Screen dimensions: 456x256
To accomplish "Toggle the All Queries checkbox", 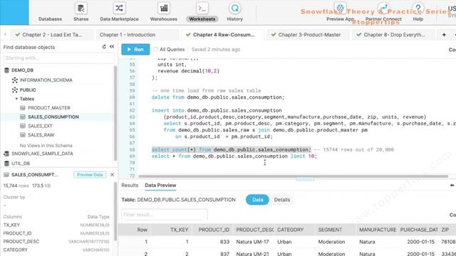I will 155,49.
